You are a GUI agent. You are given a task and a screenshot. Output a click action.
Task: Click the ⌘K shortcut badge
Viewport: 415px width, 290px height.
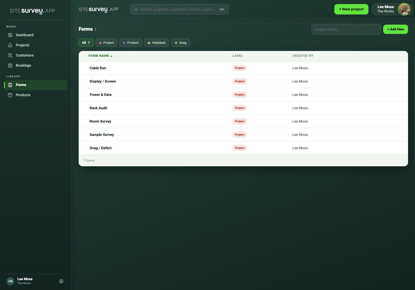pos(222,10)
